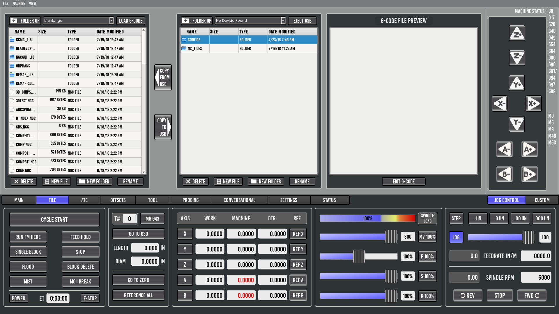Toggle Flood coolant

point(28,267)
